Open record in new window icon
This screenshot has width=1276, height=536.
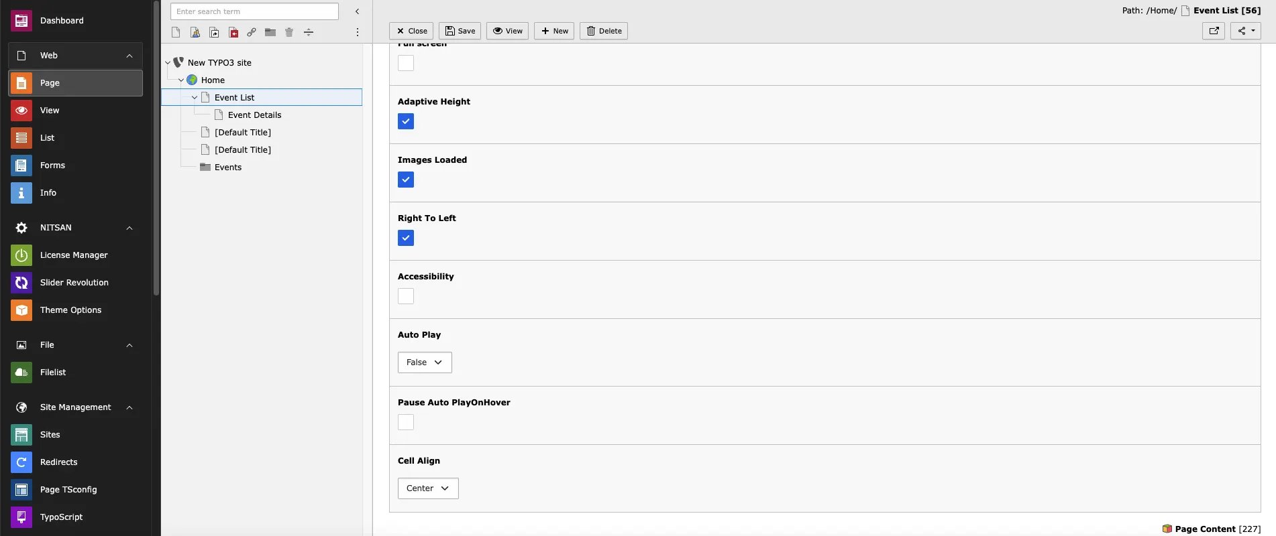pos(1214,31)
